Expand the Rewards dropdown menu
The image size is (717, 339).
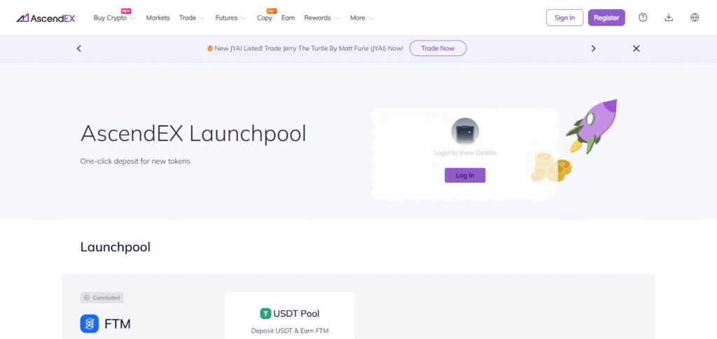pos(322,18)
